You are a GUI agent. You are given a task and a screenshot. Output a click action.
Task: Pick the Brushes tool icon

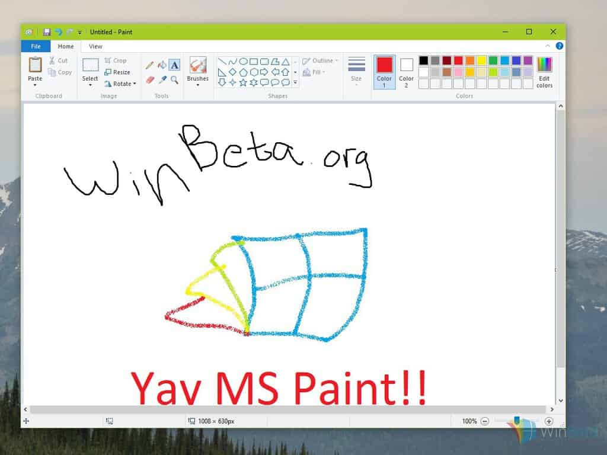click(198, 65)
